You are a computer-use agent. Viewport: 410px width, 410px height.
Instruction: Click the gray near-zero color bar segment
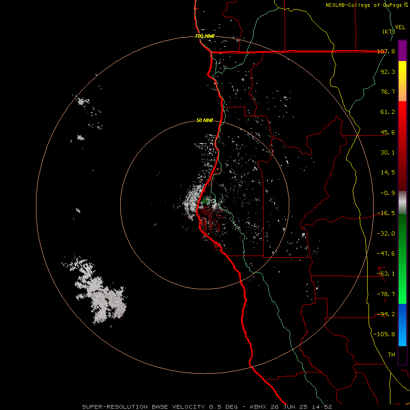[x=402, y=203]
